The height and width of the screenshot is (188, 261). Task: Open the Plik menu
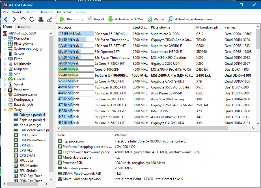[5, 12]
